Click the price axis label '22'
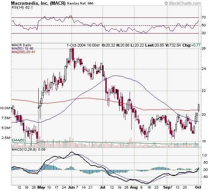212x191 pixels. [203, 91]
